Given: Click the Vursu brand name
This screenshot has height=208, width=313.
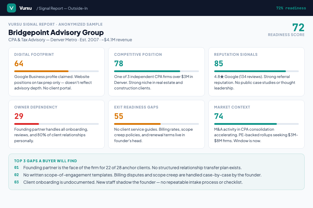Looking at the screenshot, I should click(x=25, y=8).
